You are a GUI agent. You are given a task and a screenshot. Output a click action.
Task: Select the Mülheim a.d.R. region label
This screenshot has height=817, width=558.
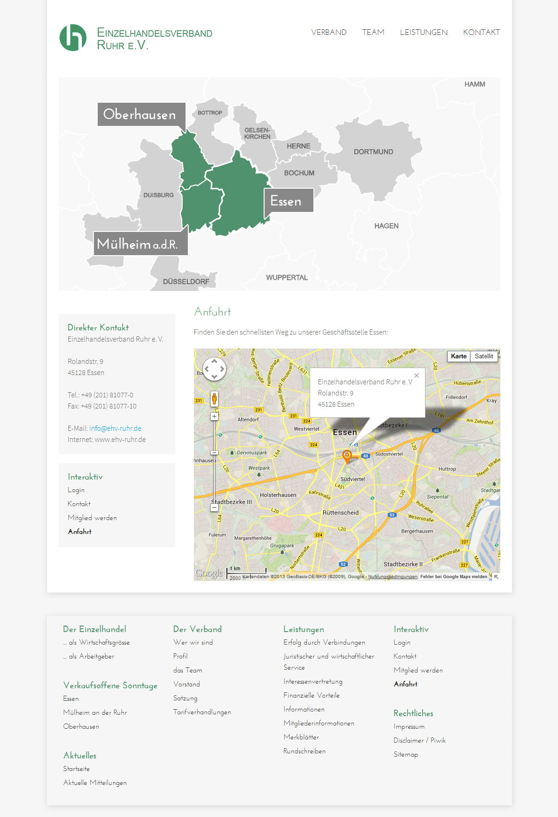(138, 244)
